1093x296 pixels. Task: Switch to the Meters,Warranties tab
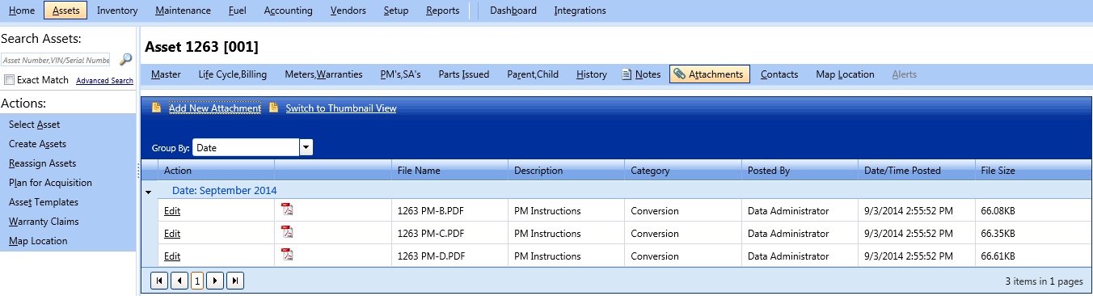pyautogui.click(x=323, y=74)
